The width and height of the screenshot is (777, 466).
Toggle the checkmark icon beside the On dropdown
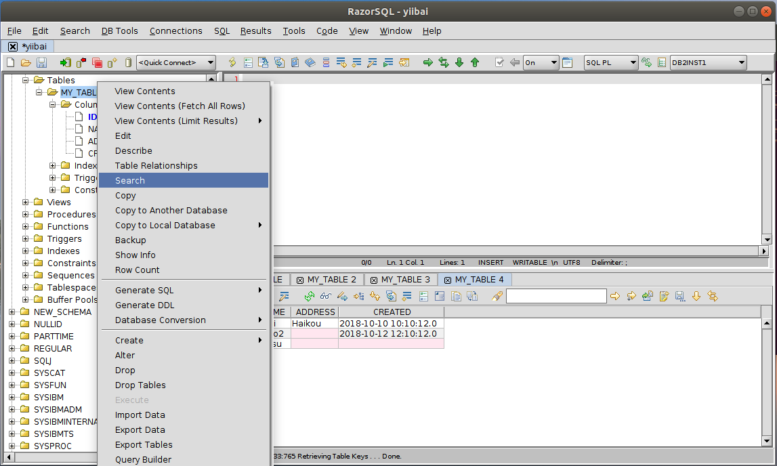click(x=500, y=62)
